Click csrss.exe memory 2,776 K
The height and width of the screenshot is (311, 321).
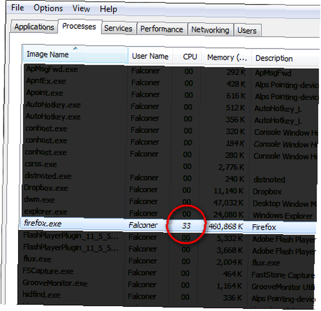pos(231,167)
